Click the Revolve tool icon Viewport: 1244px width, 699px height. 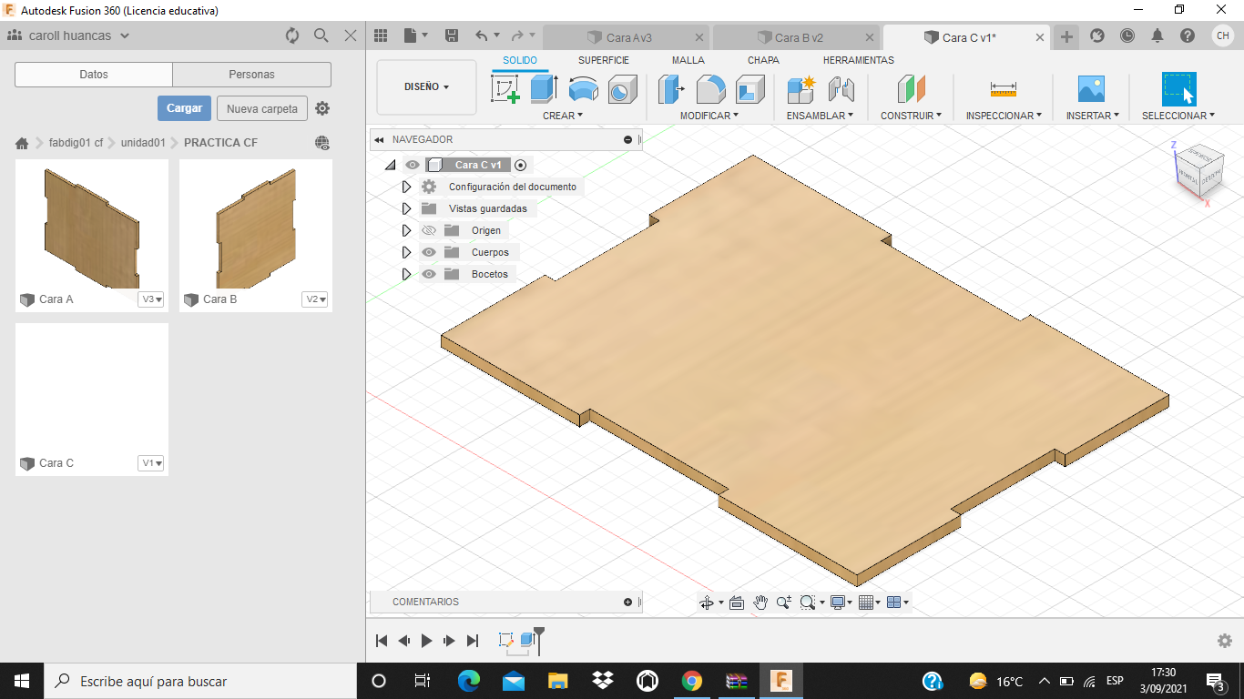point(583,89)
